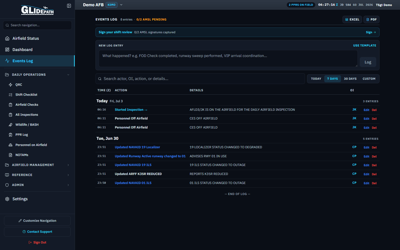This screenshot has height=250, width=400.
Task: Select the Today date range tab
Action: pyautogui.click(x=316, y=79)
